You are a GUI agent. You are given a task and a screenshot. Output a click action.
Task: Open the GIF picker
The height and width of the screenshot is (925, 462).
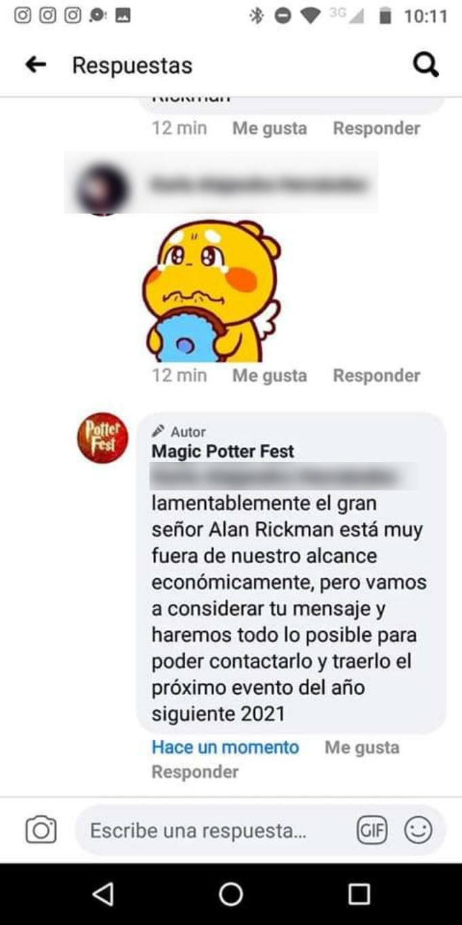click(372, 830)
